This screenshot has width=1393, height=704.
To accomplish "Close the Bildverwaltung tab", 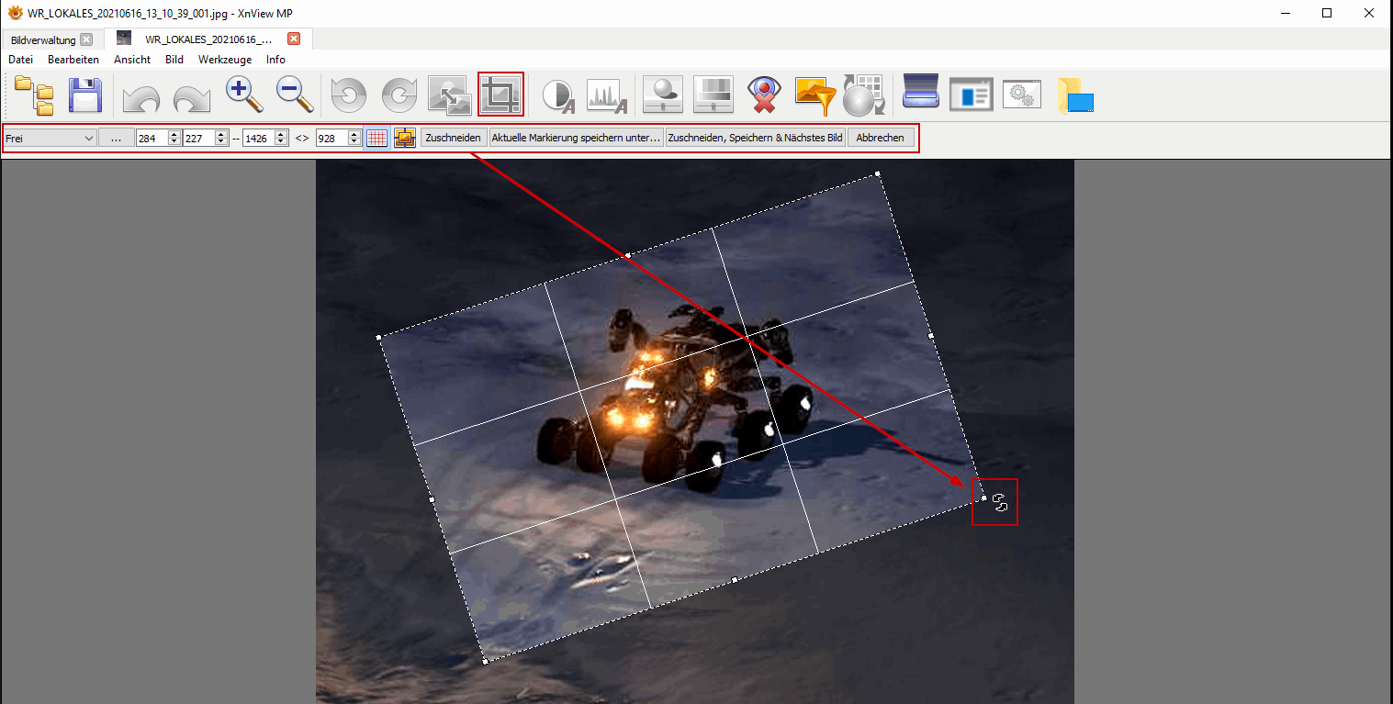I will pyautogui.click(x=86, y=39).
